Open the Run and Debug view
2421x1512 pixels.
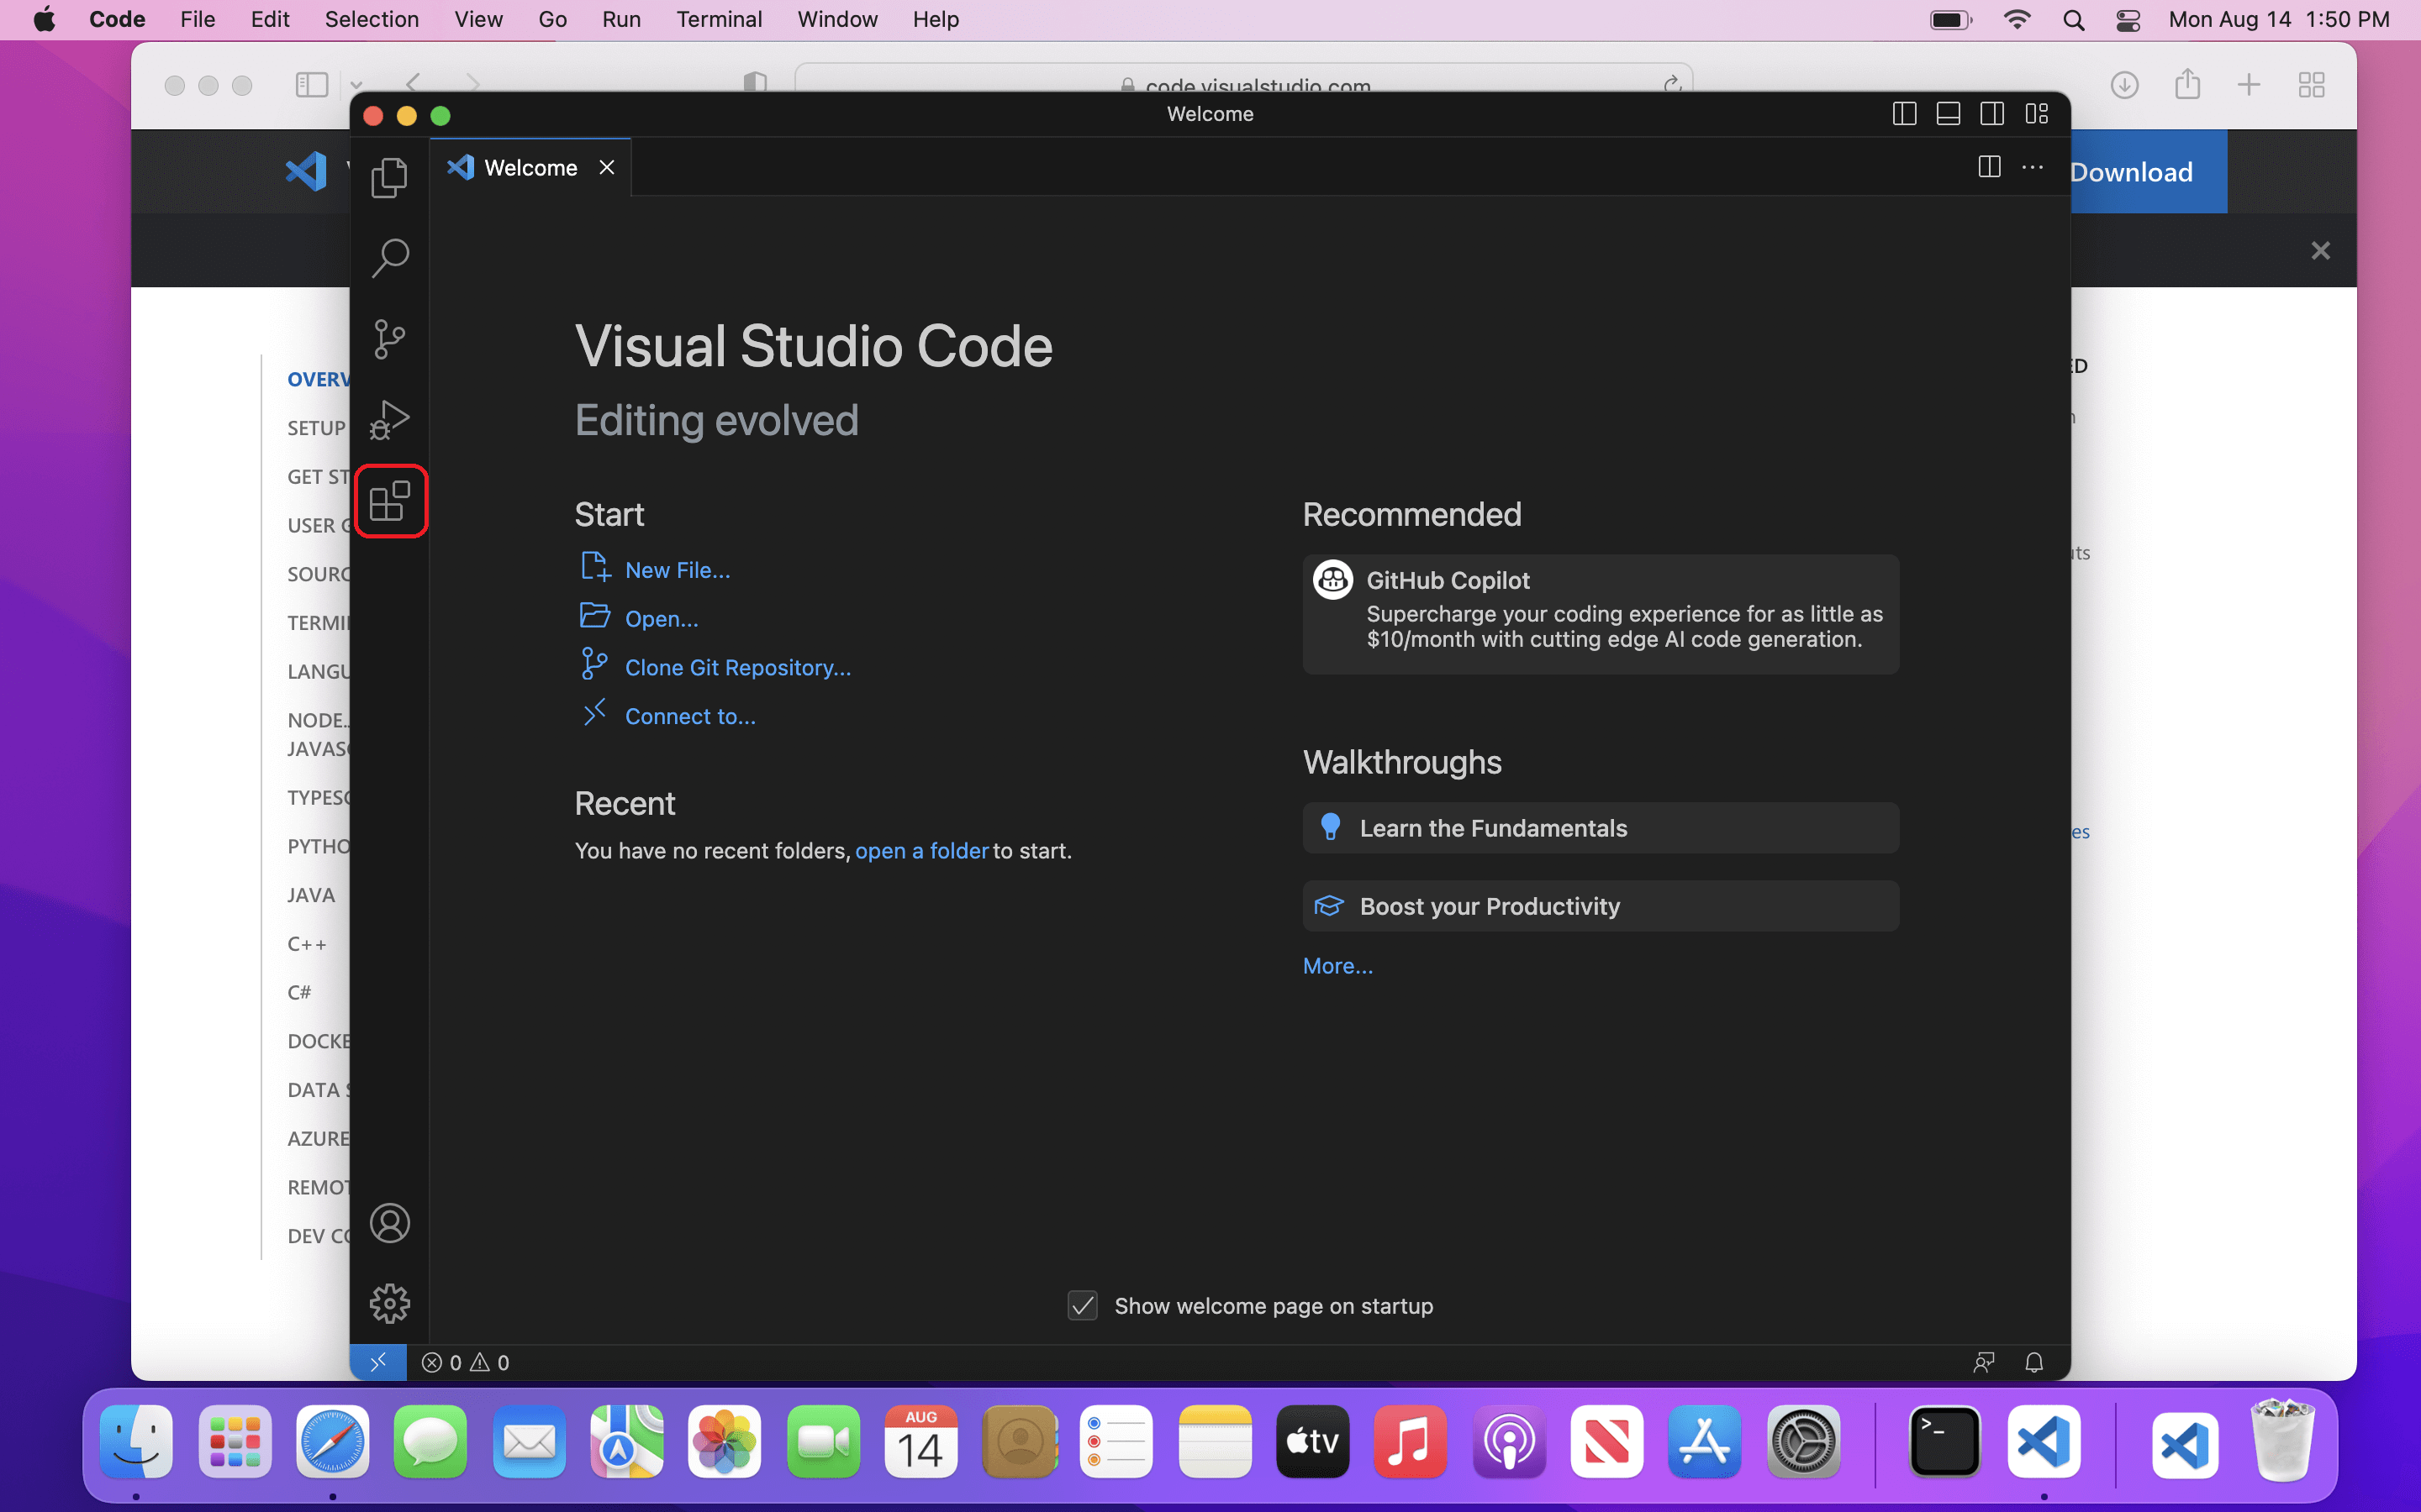[x=389, y=420]
